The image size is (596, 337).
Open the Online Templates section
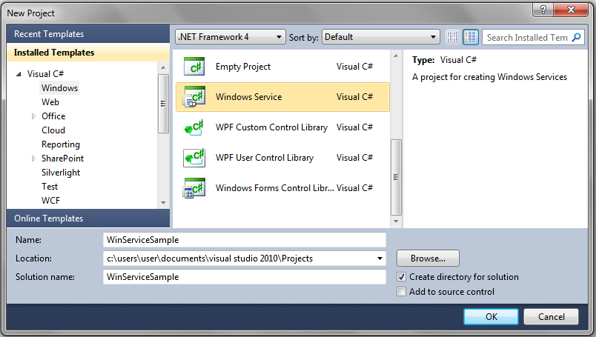coord(88,218)
